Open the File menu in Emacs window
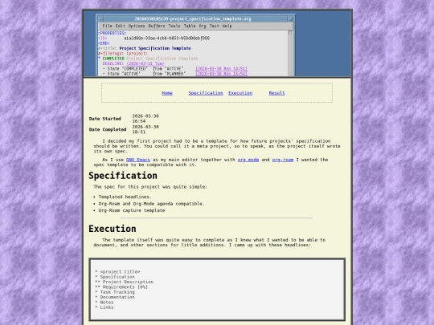 tap(107, 26)
